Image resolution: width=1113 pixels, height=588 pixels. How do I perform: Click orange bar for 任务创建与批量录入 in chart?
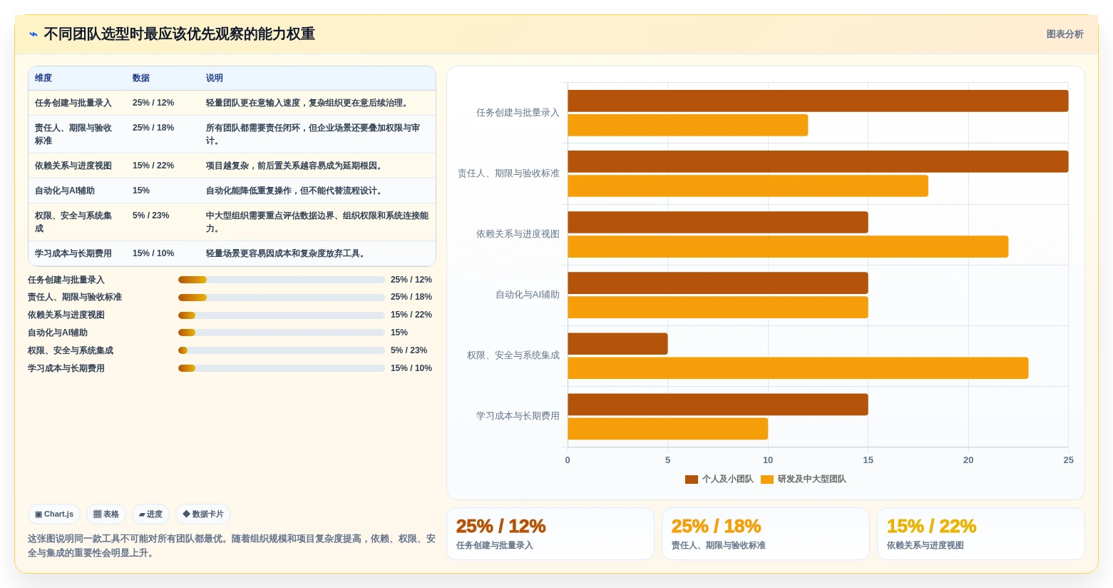point(687,125)
